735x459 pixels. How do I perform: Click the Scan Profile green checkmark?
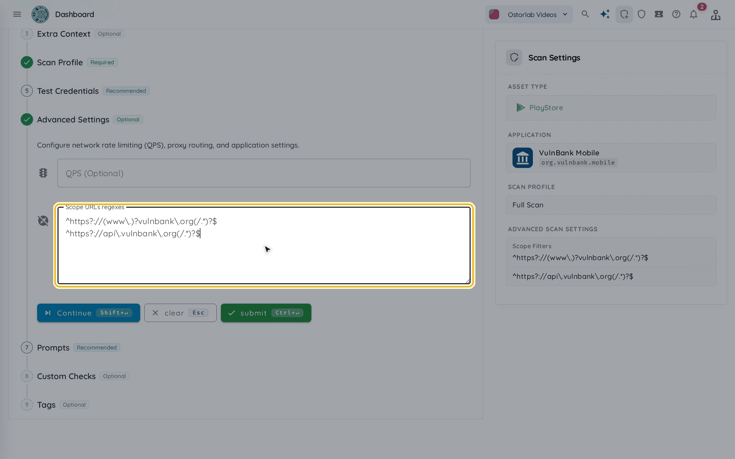pos(27,62)
